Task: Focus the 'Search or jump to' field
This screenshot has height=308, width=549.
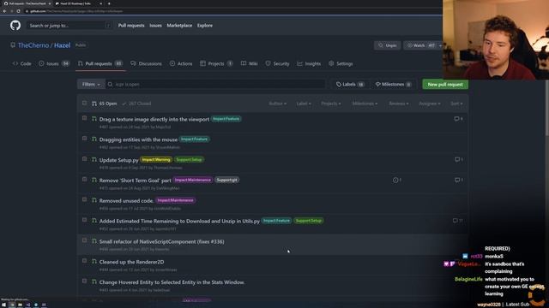Action: pyautogui.click(x=69, y=25)
